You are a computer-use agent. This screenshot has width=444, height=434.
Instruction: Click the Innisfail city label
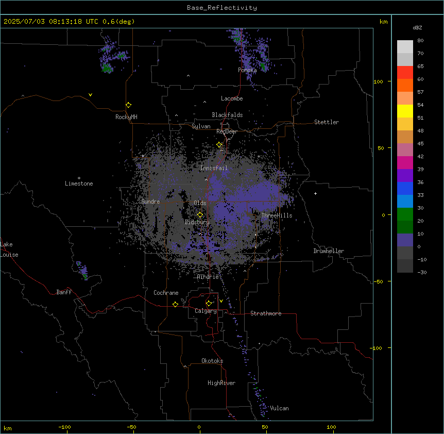(214, 168)
